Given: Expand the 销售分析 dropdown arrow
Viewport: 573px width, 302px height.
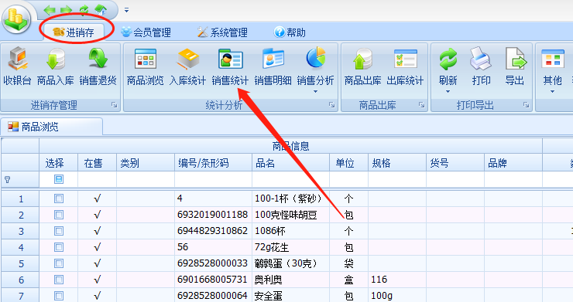Looking at the screenshot, I should point(315,92).
